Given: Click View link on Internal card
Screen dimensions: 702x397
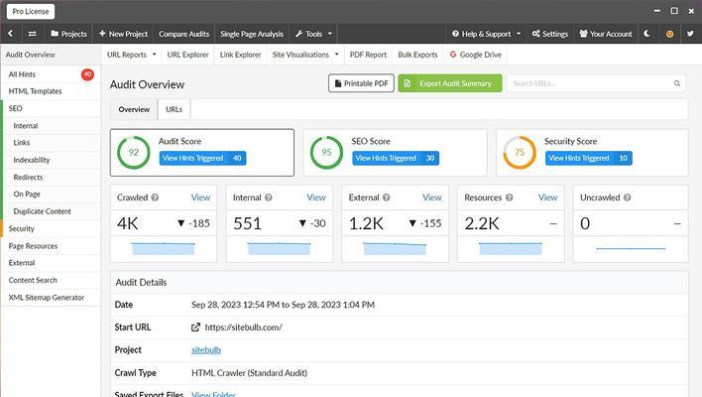Looking at the screenshot, I should (316, 198).
